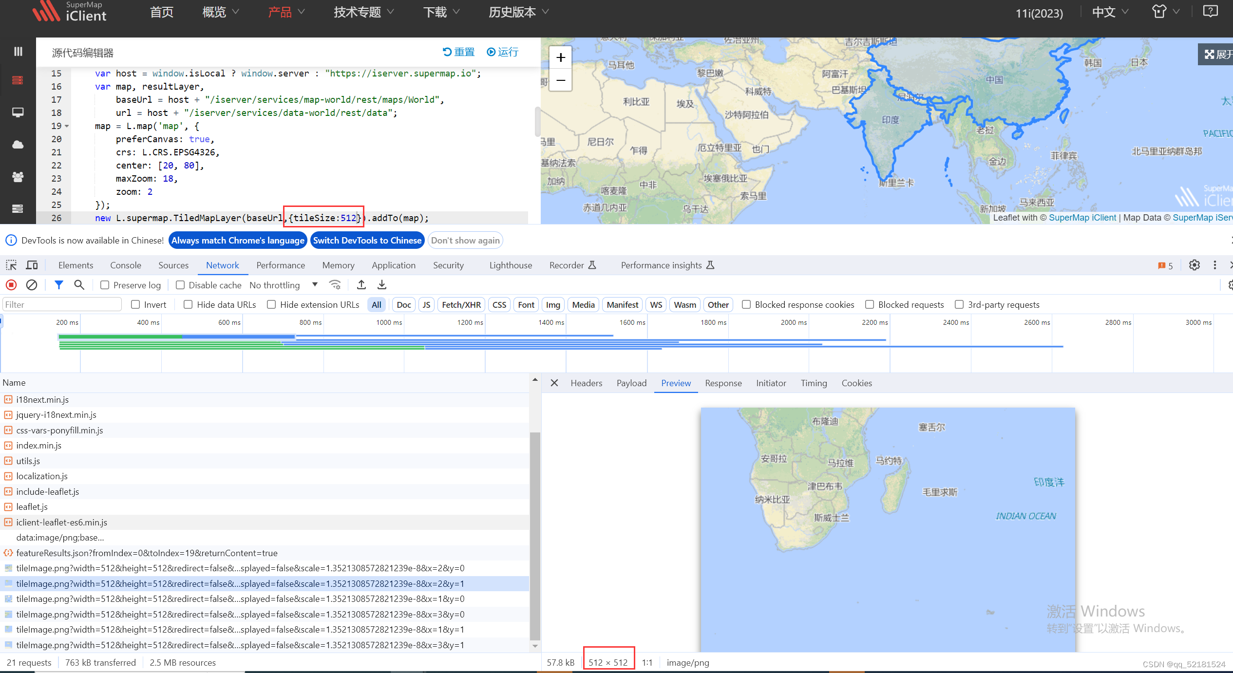Enable Disable cache checkbox

click(x=180, y=285)
